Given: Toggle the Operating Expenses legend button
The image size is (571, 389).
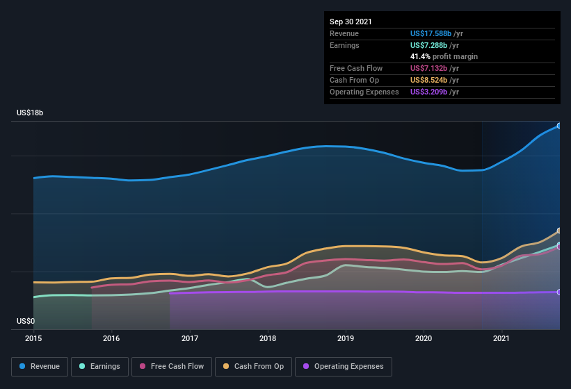Looking at the screenshot, I should (344, 367).
